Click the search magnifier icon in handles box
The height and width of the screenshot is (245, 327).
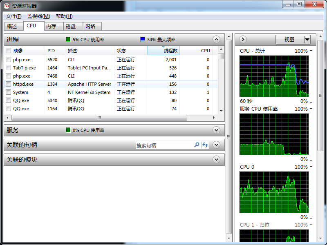click(x=197, y=145)
